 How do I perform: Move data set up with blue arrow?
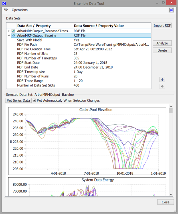click(162, 79)
